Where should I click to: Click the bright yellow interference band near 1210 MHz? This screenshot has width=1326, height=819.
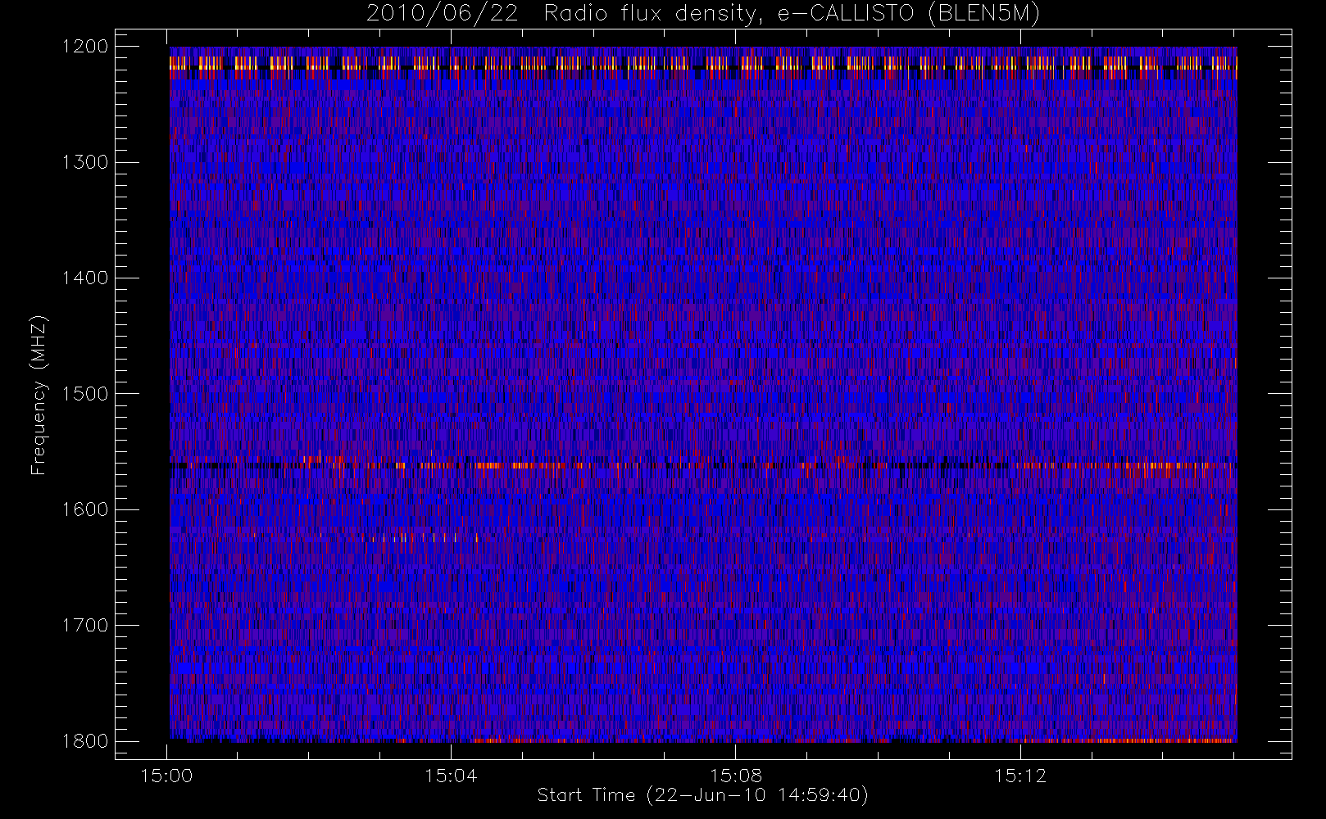[703, 62]
